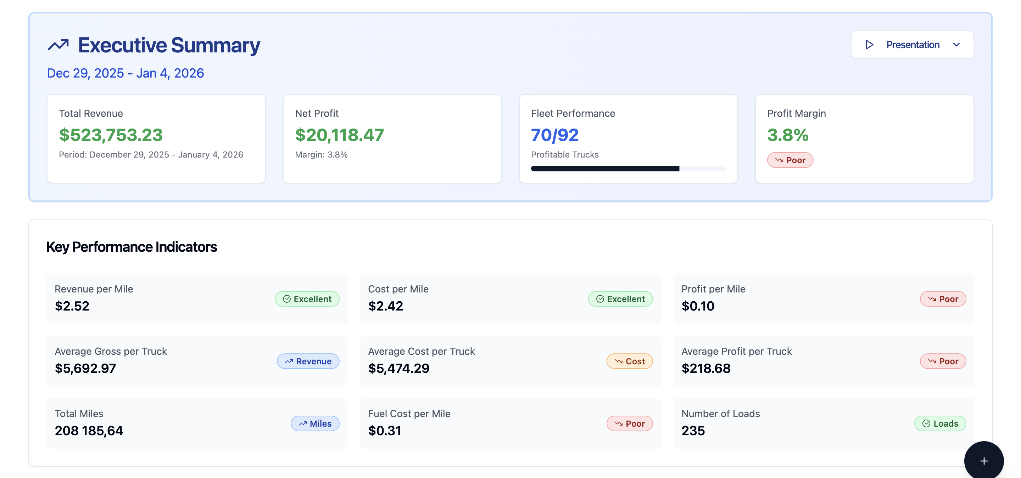Expand the Poor badge under Profit Margin

[x=790, y=160]
